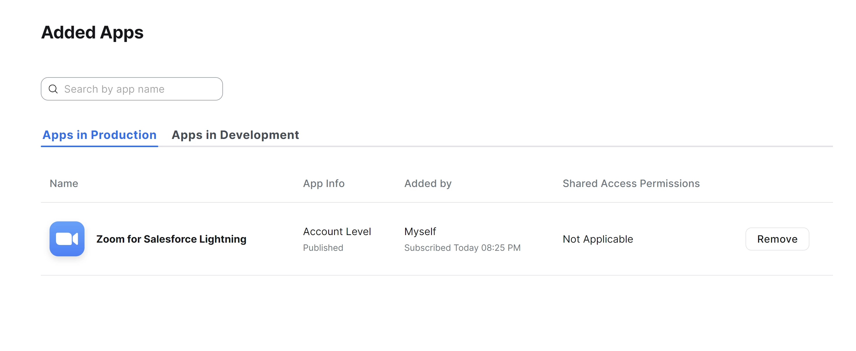
Task: Open Zoom for Salesforce Lightning app name
Action: (x=171, y=239)
